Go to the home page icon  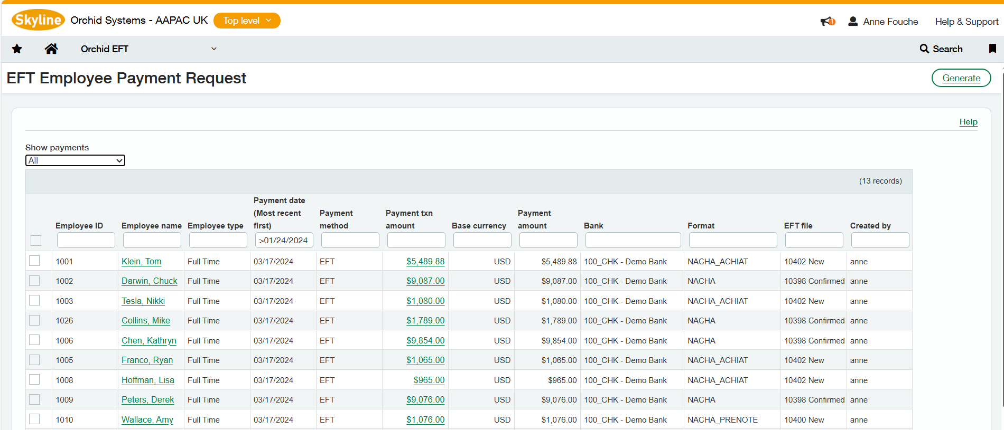(51, 49)
